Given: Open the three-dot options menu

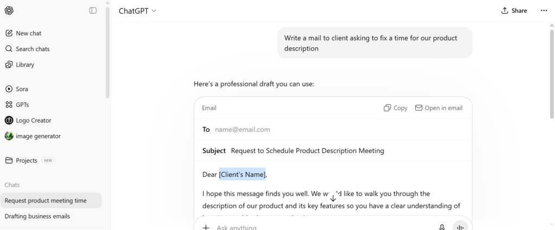Looking at the screenshot, I should click(x=544, y=10).
